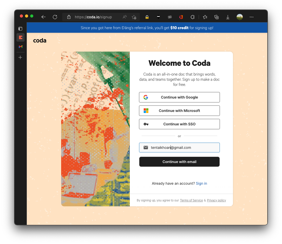
Task: Open the Privacy policy link
Action: [x=216, y=200]
